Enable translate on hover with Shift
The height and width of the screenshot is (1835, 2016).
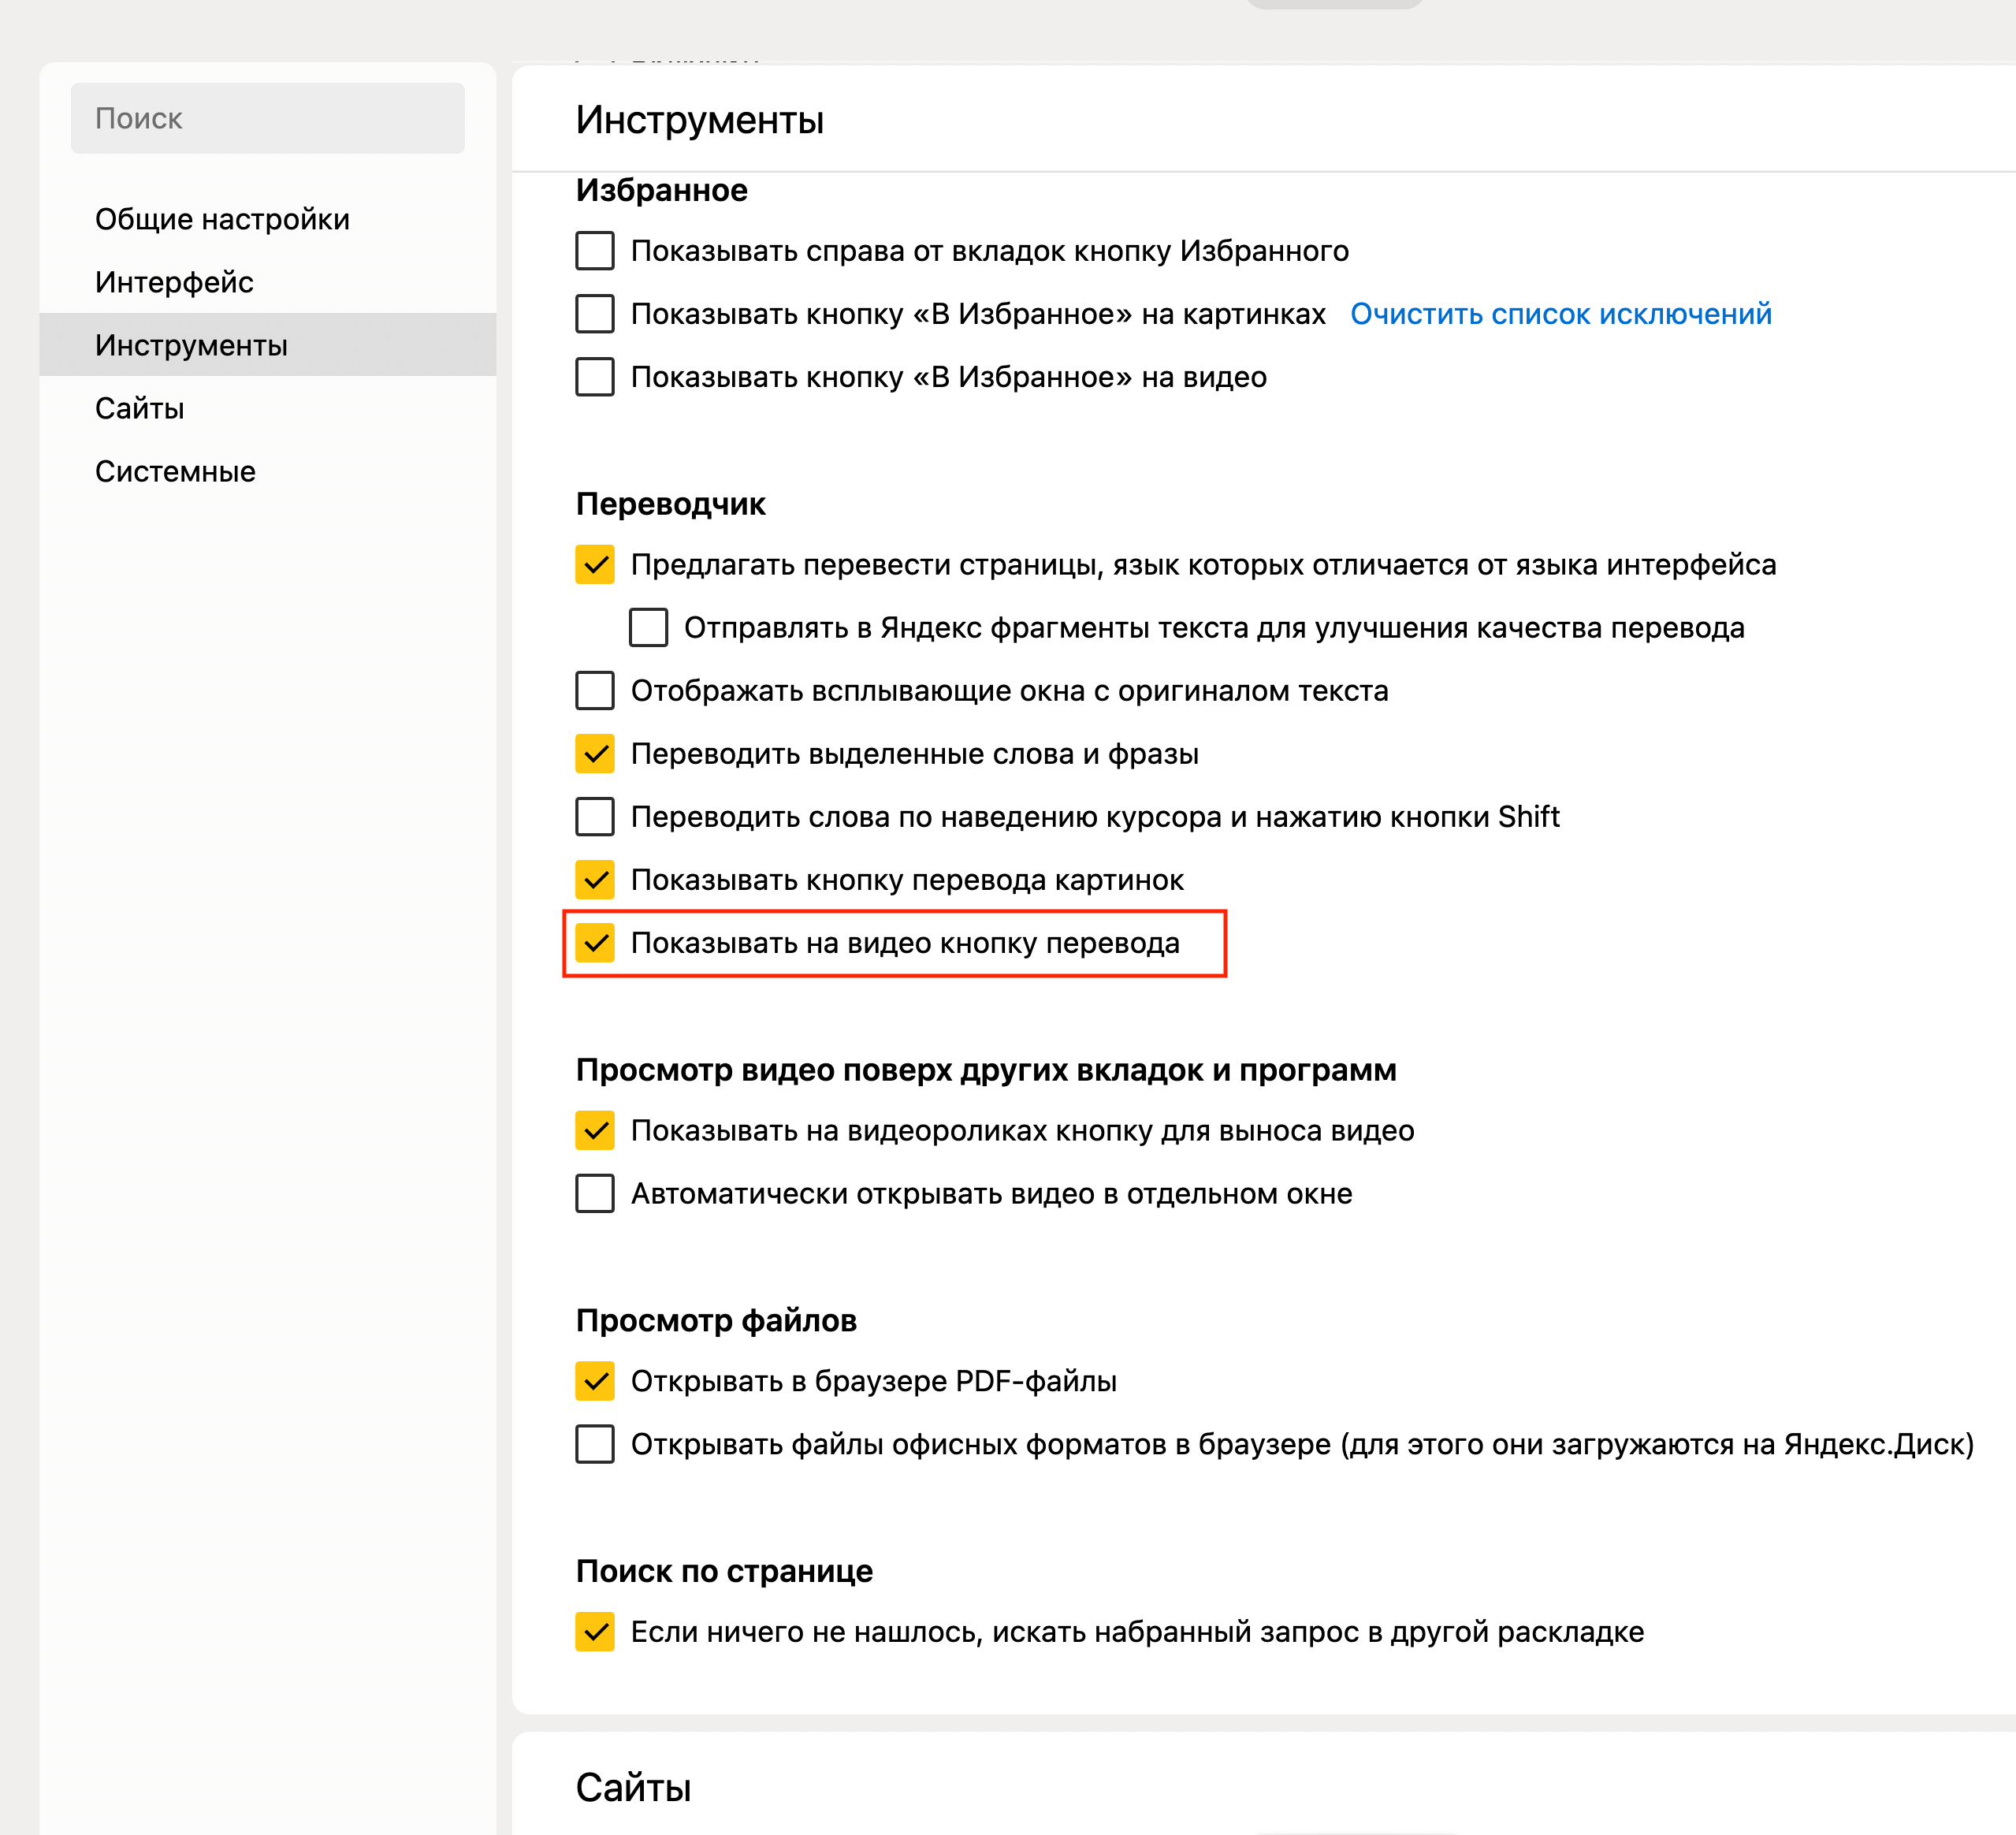(595, 817)
